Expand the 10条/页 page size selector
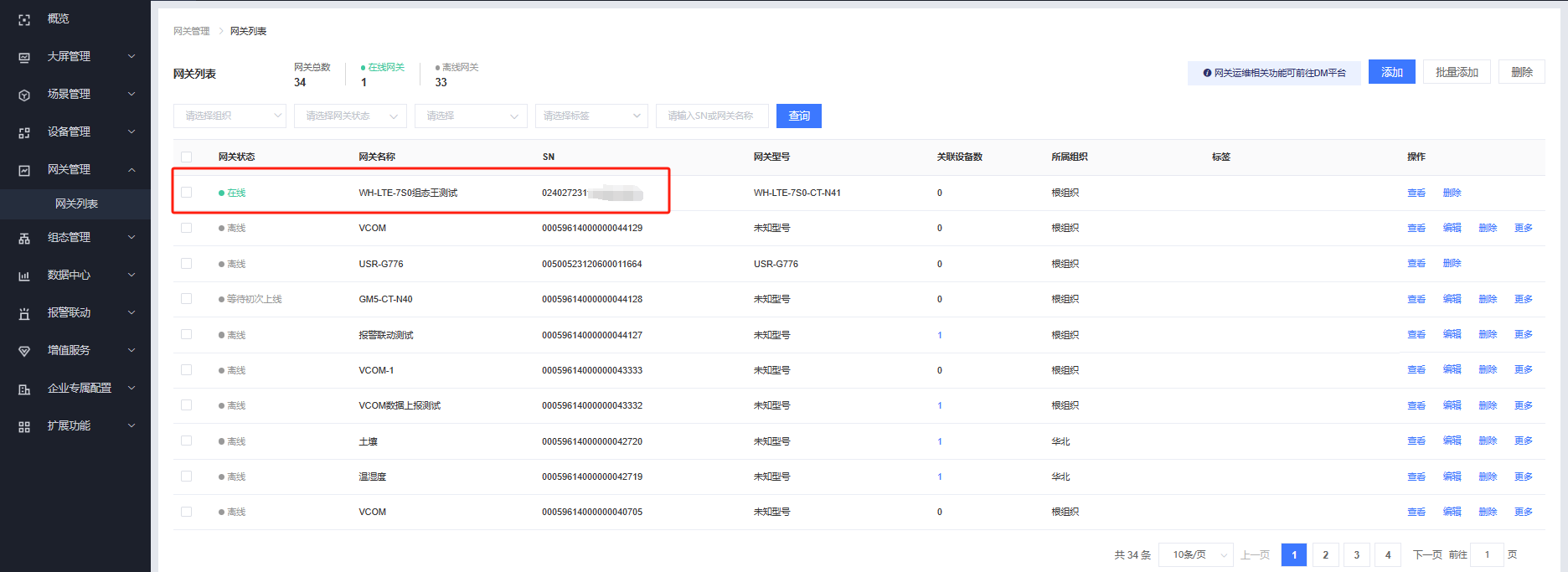This screenshot has width=1568, height=572. point(1195,554)
